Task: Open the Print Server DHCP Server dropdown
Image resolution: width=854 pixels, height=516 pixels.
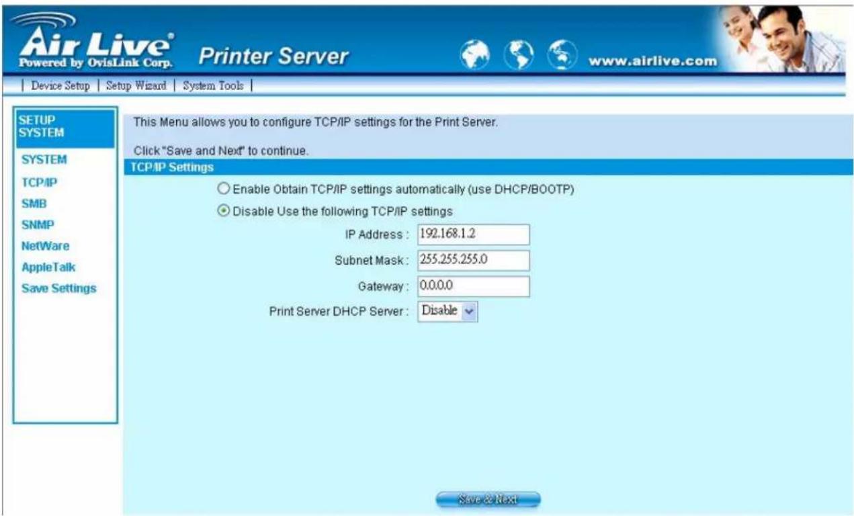Action: point(447,310)
